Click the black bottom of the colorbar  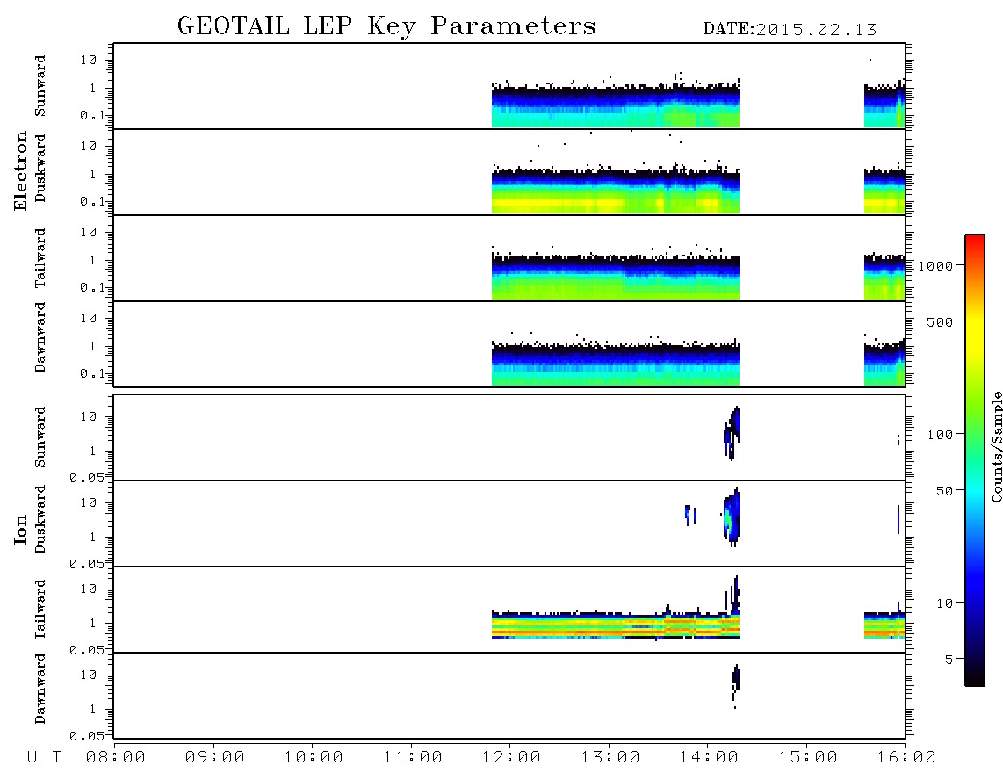click(x=975, y=678)
